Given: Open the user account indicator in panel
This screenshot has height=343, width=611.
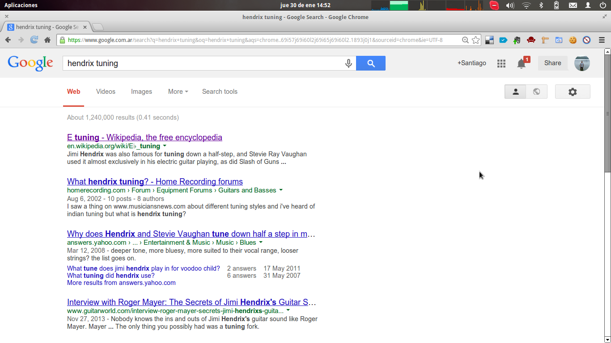Looking at the screenshot, I should [588, 5].
